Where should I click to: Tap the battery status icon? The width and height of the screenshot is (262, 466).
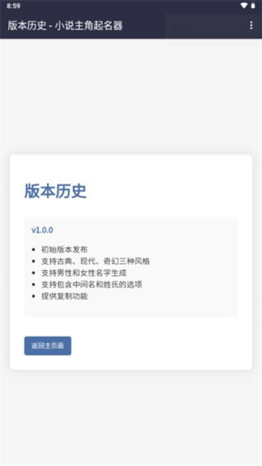[253, 6]
